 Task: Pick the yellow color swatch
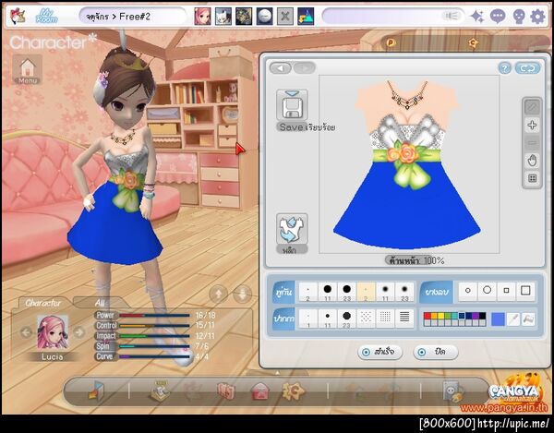pyautogui.click(x=441, y=316)
